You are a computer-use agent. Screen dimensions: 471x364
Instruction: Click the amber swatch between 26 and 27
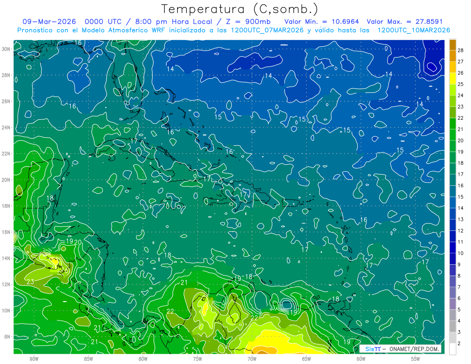453,67
